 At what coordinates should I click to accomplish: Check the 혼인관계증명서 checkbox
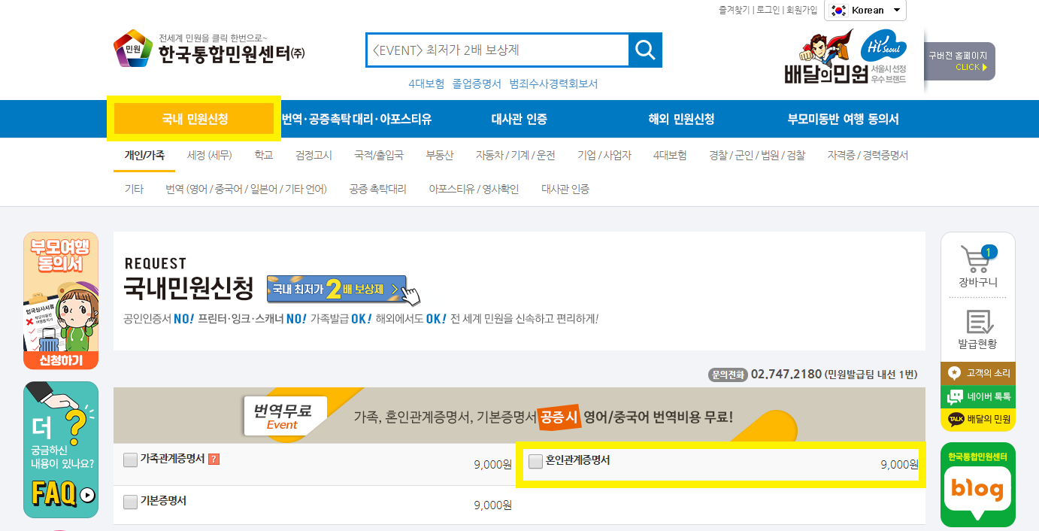pos(535,461)
